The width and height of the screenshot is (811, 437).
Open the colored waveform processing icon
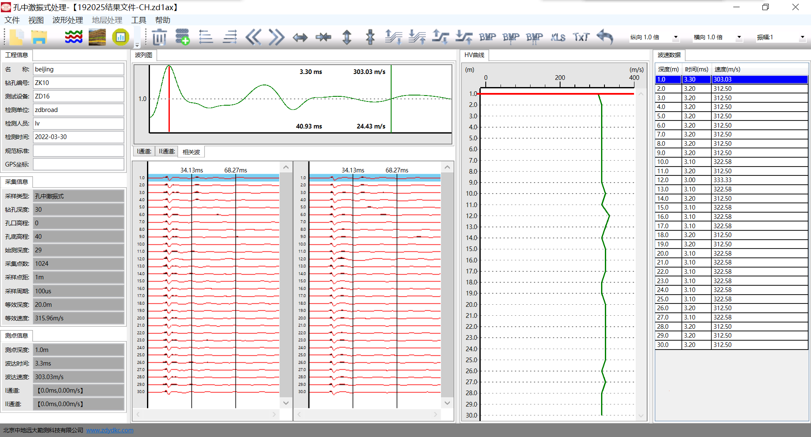point(73,37)
